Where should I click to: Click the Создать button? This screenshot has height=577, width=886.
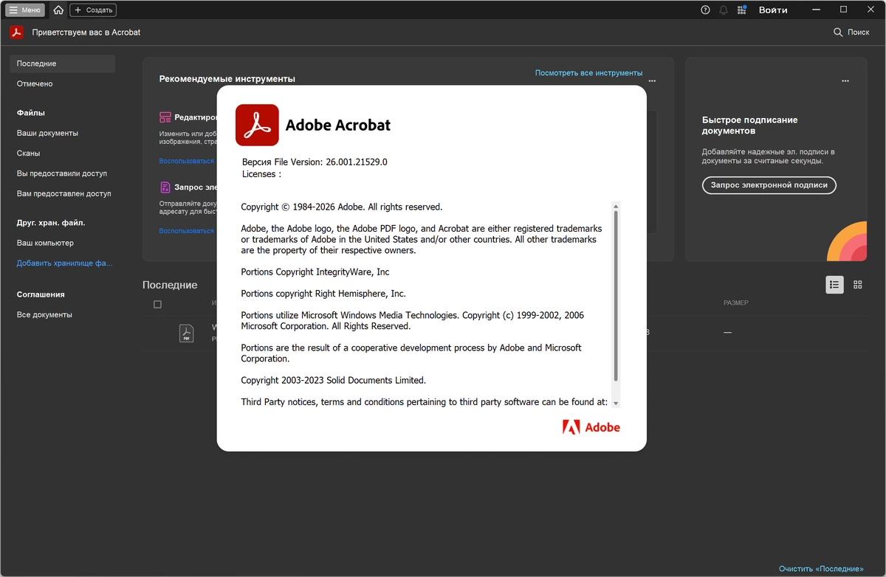point(93,10)
